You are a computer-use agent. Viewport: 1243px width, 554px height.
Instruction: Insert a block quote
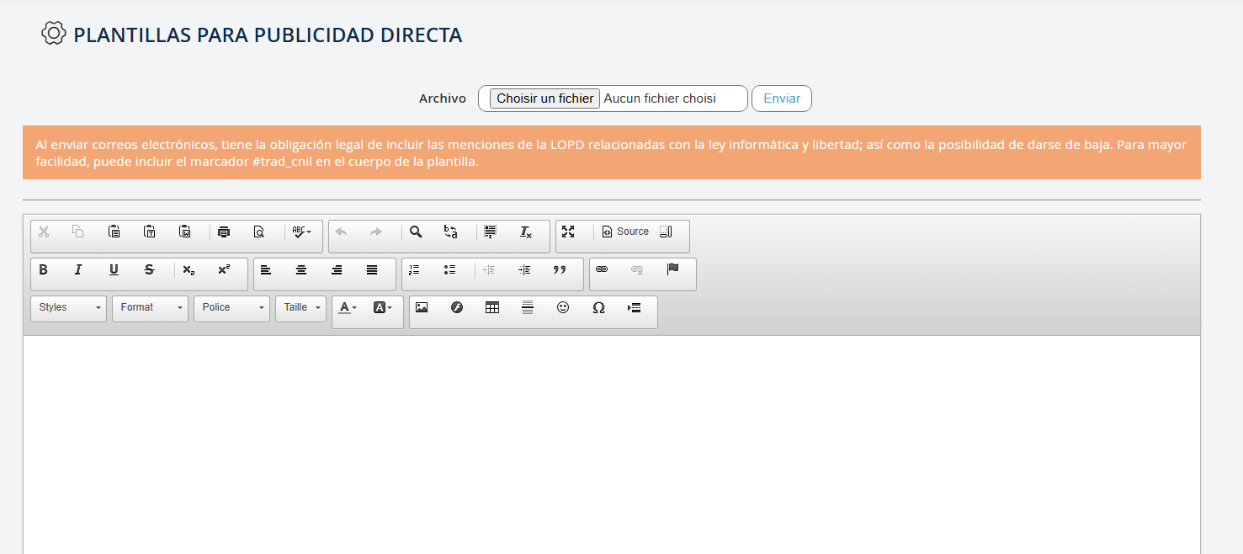coord(560,270)
